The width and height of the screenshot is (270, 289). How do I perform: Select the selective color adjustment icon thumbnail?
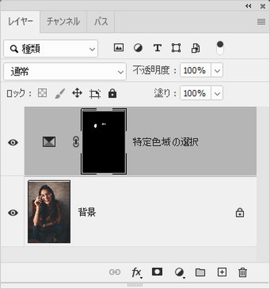point(49,142)
